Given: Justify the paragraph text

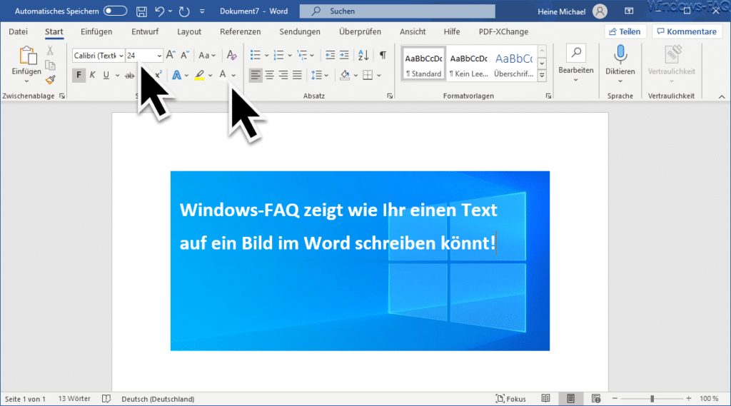Looking at the screenshot, I should coord(298,75).
